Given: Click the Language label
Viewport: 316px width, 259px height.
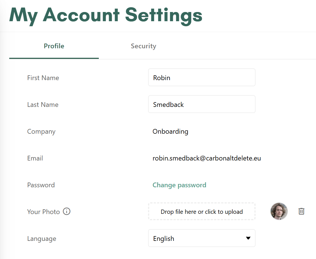Looking at the screenshot, I should click(x=42, y=239).
